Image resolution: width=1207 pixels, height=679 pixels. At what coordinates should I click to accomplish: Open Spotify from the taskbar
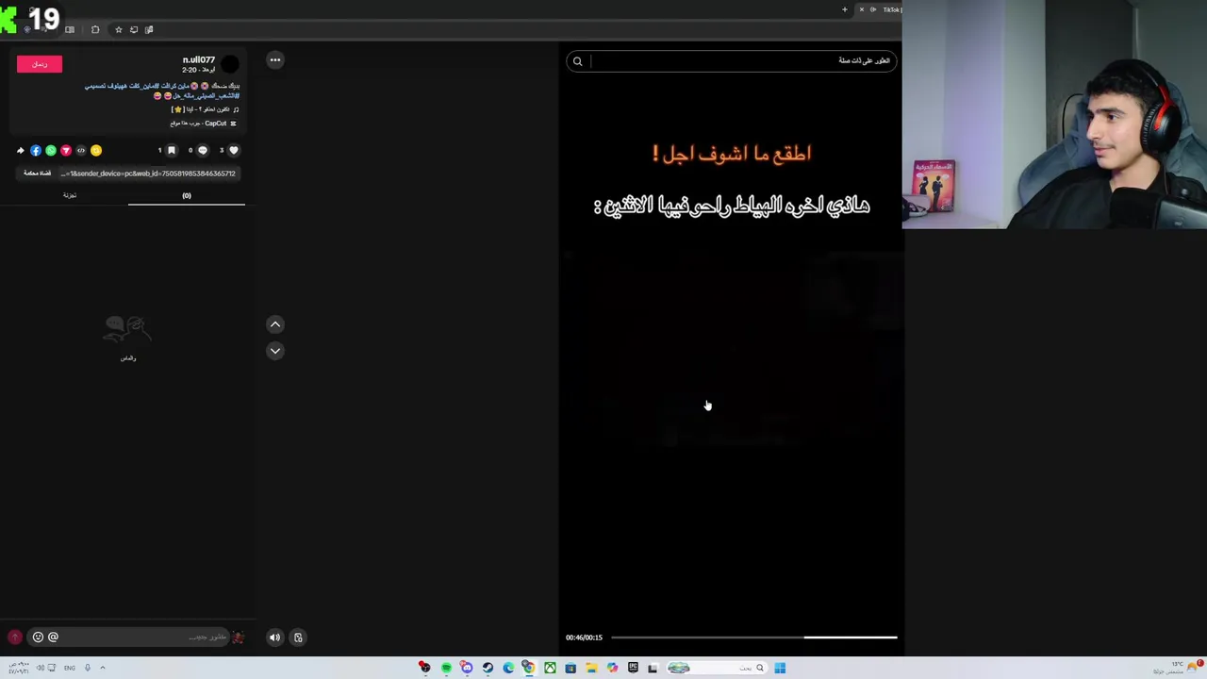(x=446, y=668)
